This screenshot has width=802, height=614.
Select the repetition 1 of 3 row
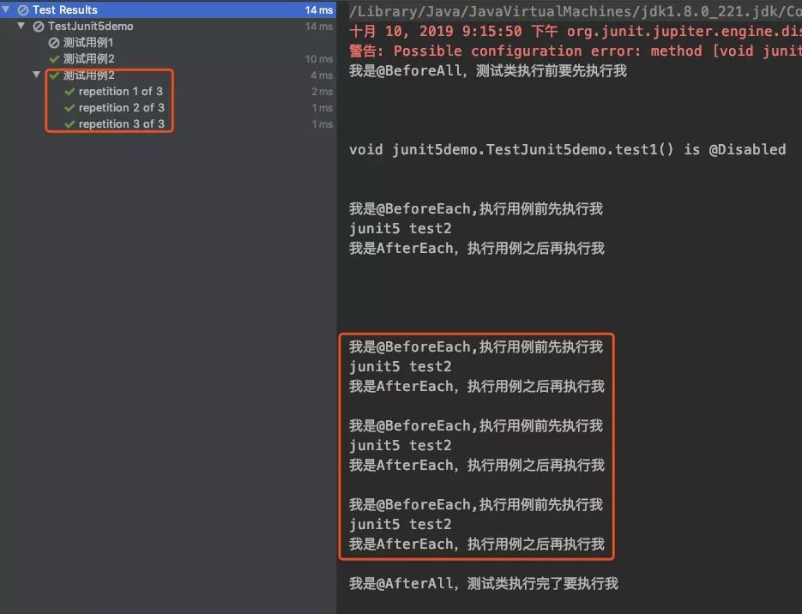click(168, 92)
